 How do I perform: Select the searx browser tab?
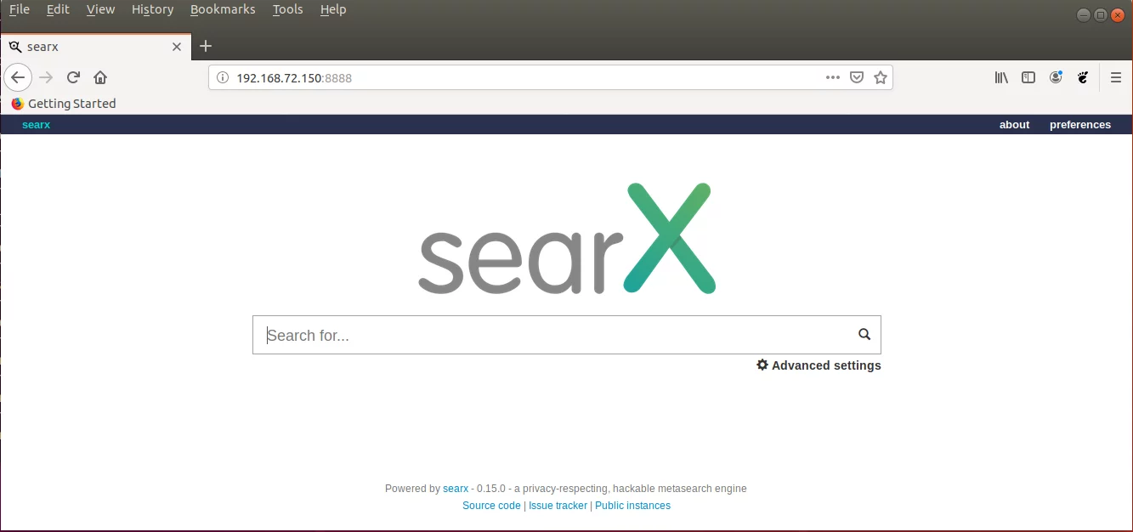coord(95,47)
